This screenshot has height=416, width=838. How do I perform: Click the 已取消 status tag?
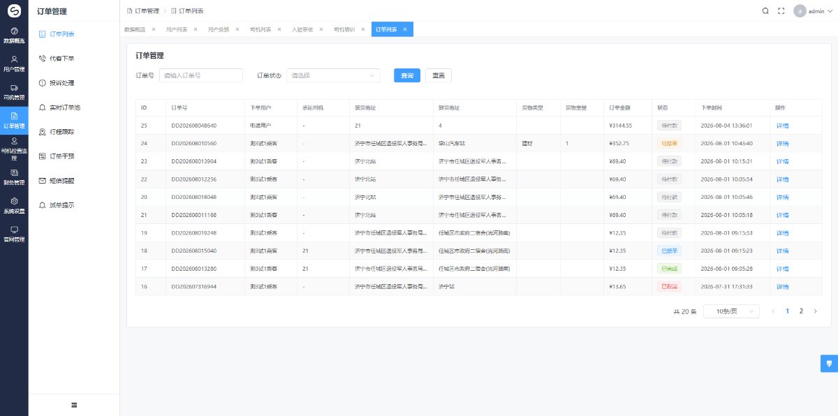click(x=669, y=286)
